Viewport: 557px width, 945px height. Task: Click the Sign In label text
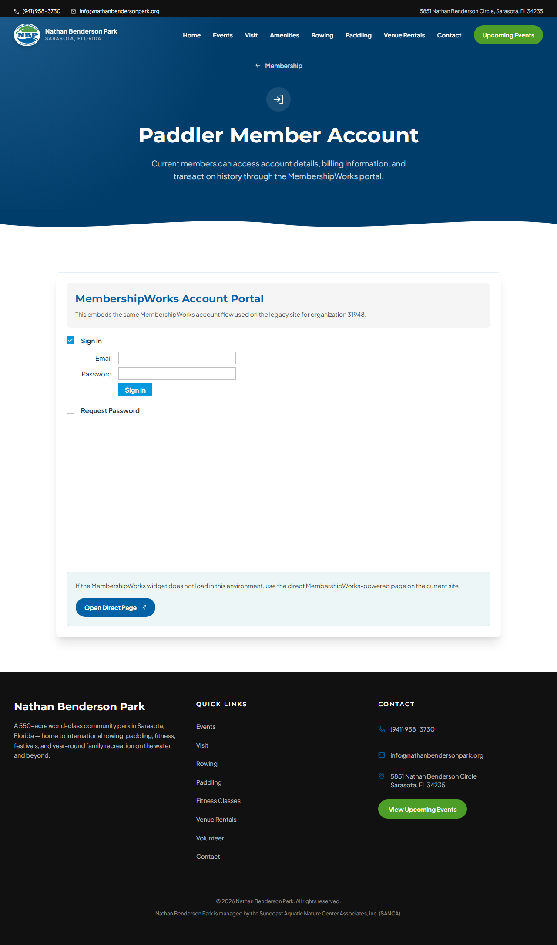91,341
